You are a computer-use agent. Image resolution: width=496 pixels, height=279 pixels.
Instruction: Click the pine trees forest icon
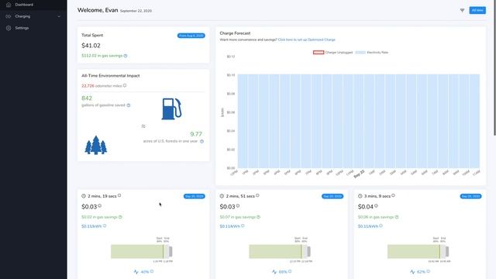[96, 145]
